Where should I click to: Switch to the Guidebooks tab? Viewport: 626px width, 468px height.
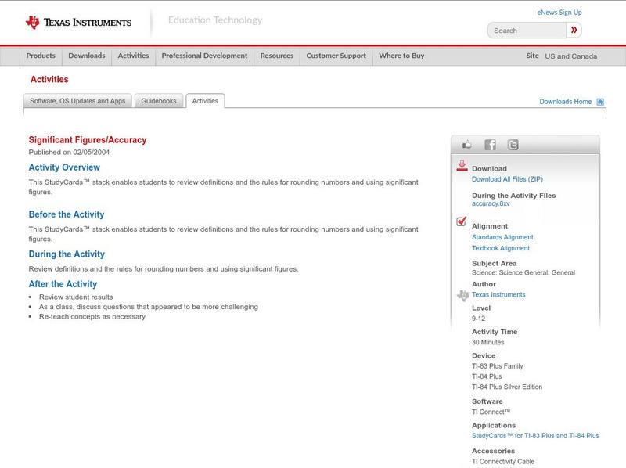(159, 101)
